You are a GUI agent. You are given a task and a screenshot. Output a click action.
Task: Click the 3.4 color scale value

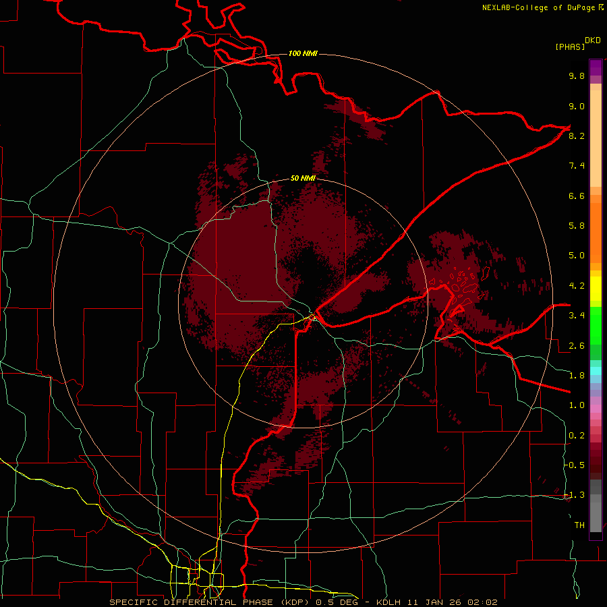[x=577, y=316]
